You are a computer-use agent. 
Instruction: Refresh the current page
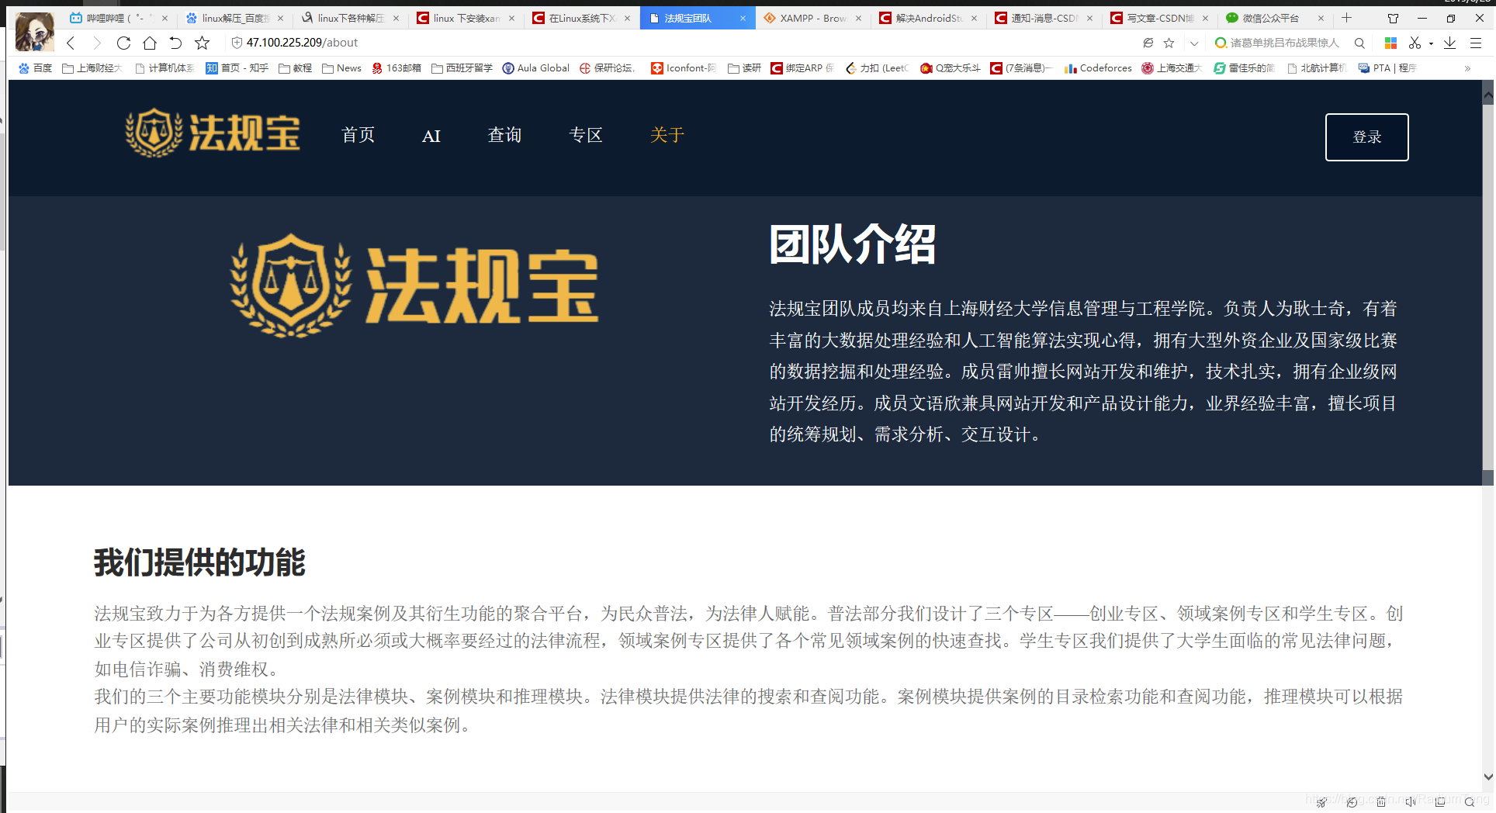click(123, 43)
